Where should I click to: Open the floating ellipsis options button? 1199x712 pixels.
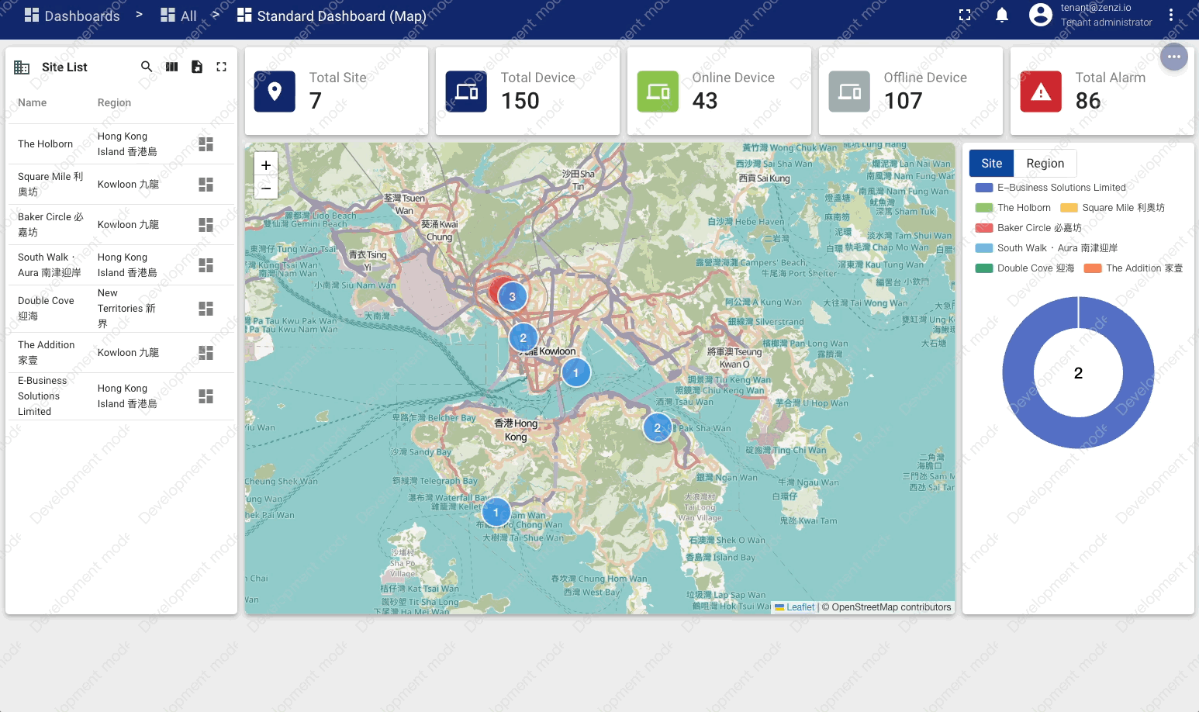tap(1173, 57)
